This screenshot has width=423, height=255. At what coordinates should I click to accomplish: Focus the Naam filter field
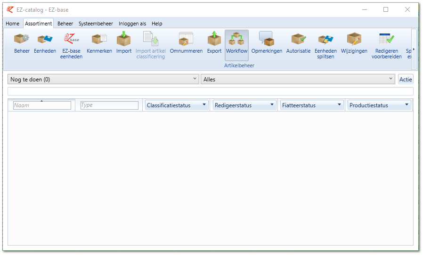click(42, 105)
